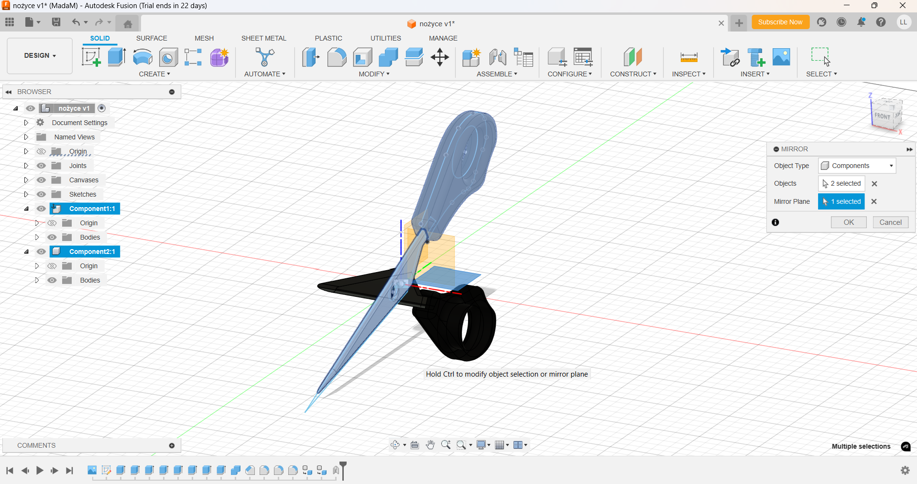Select the Insert Canvas image icon
This screenshot has height=484, width=917.
click(x=781, y=57)
